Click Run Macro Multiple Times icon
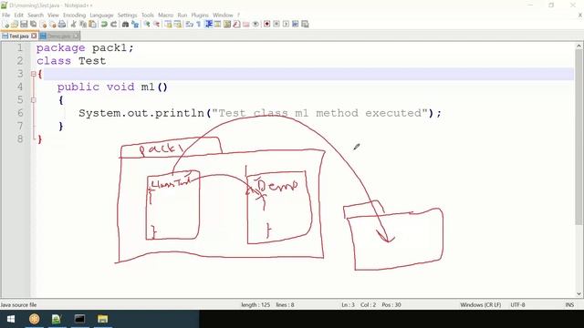 296,25
